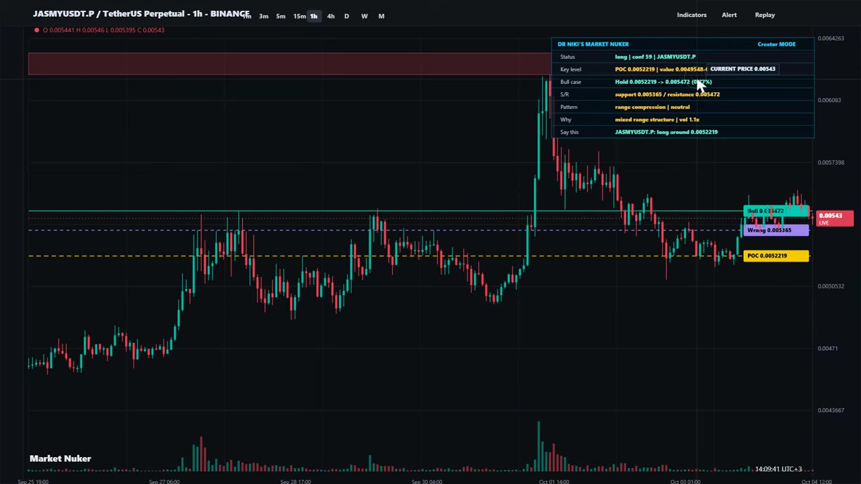
Task: Click the Sep 27 06:00 time label
Action: (164, 481)
